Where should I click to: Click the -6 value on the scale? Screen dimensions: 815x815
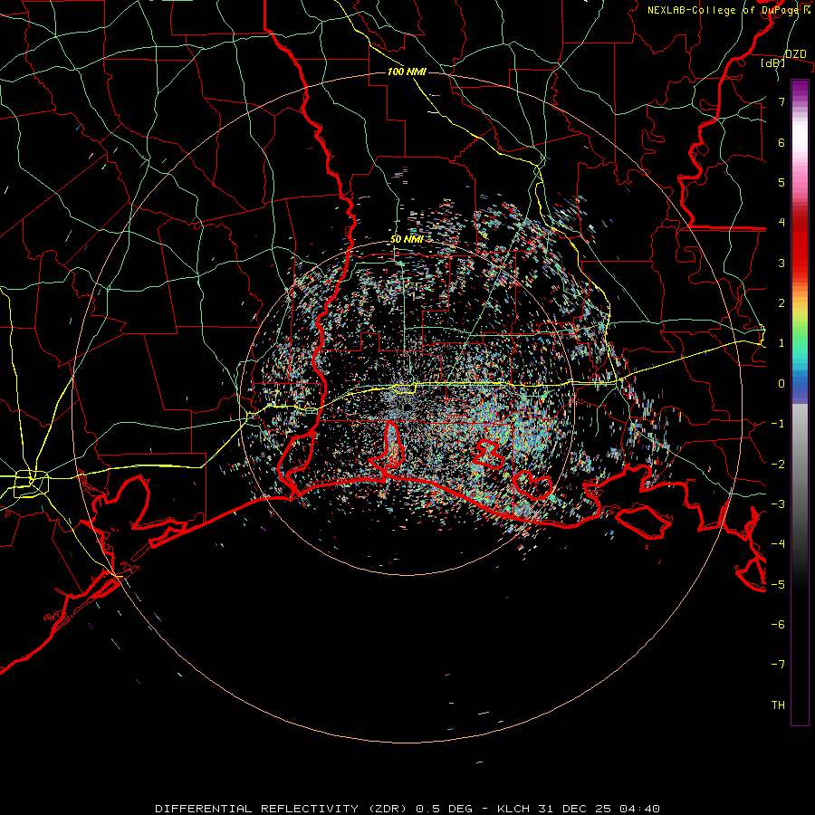778,625
